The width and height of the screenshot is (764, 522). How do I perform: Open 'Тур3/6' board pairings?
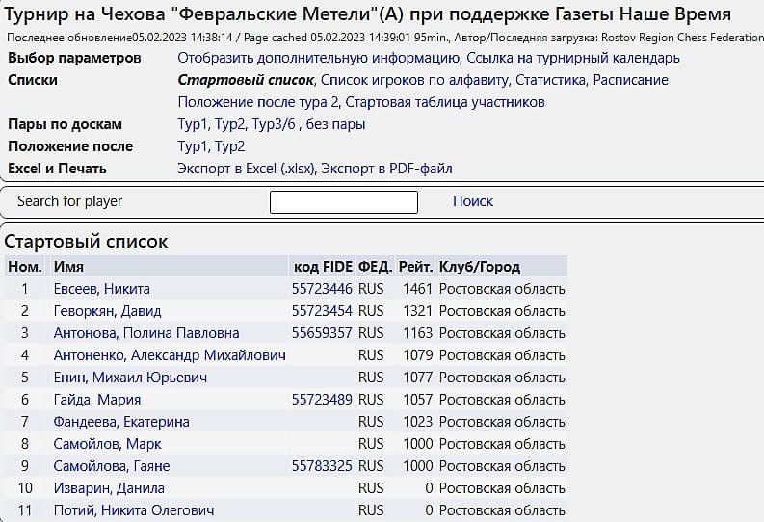pos(275,124)
